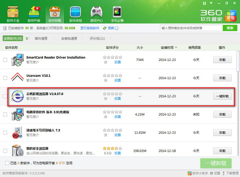Image resolution: width=240 pixels, height=177 pixels.
Task: Click the 大小 column header
Action: coord(139,48)
